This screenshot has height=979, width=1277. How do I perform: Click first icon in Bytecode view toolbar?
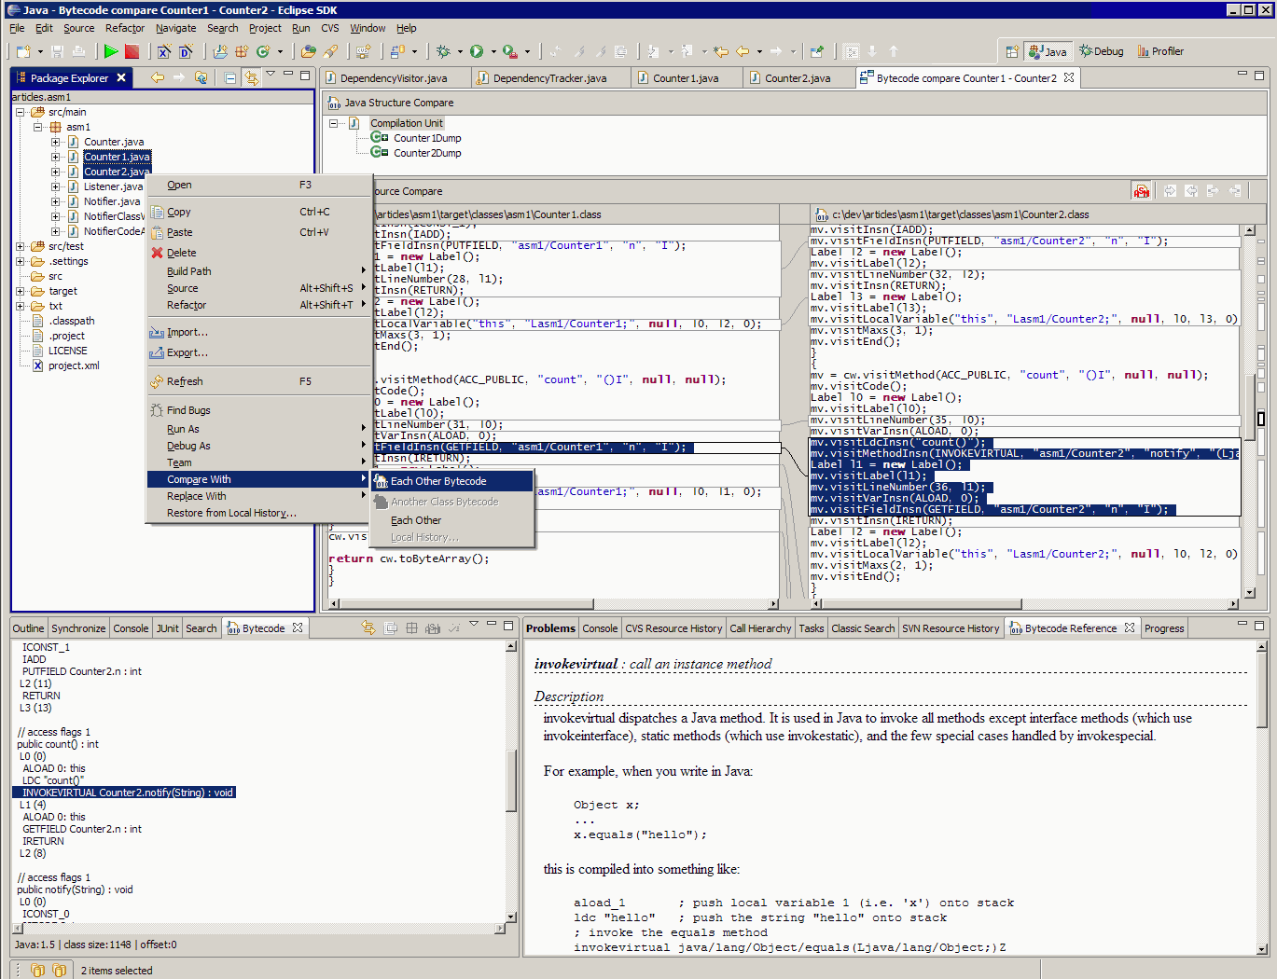pos(368,628)
